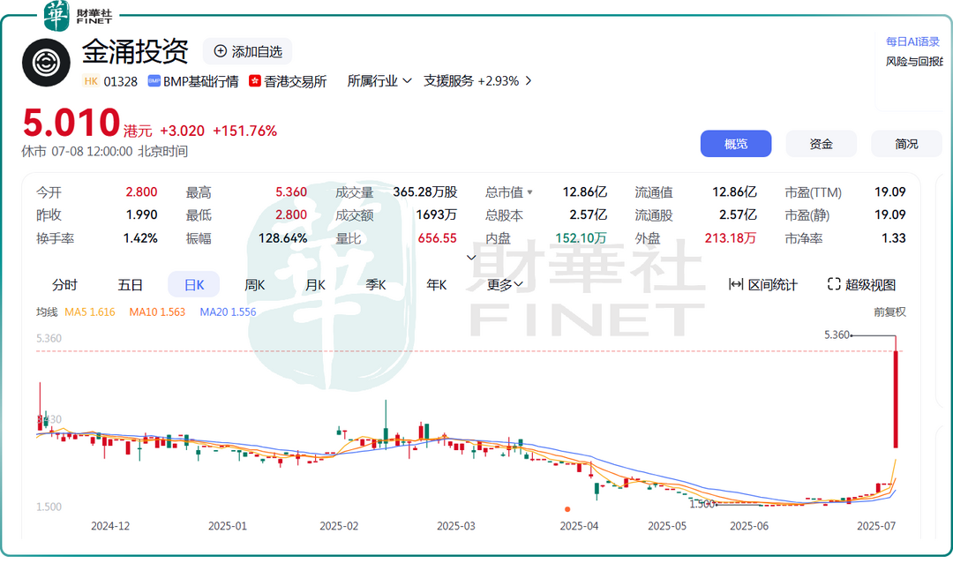Click the 5.360 high price annotation
Screen dimensions: 953x571
(x=837, y=334)
